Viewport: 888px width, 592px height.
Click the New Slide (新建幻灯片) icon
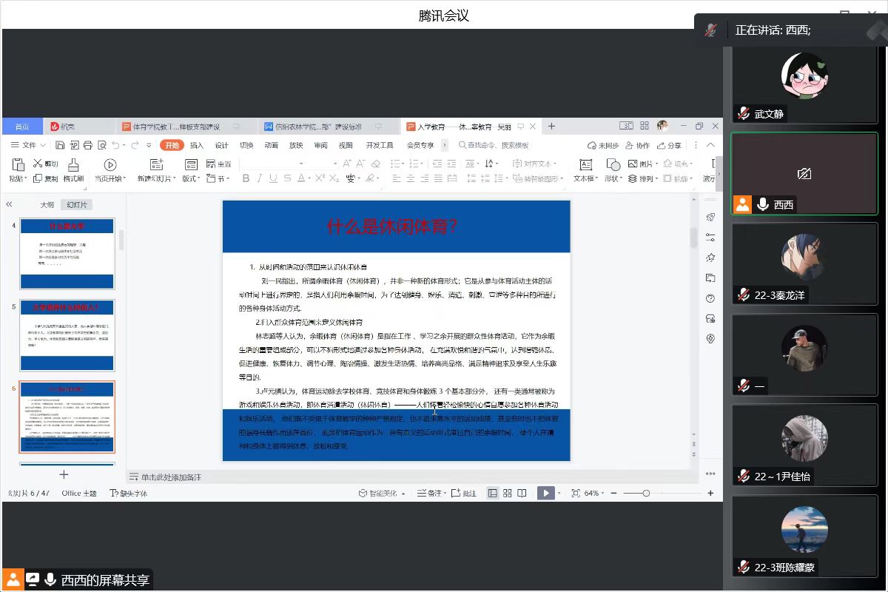[156, 164]
